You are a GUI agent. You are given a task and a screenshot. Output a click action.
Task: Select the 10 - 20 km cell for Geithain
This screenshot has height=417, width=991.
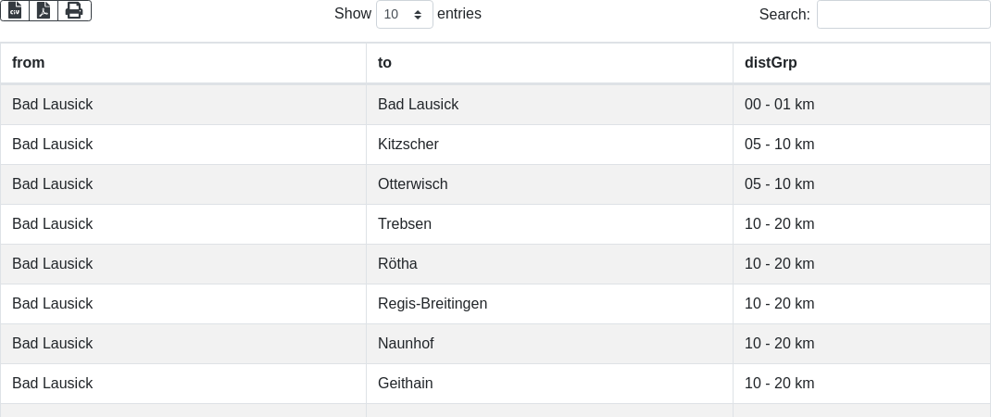coord(862,384)
